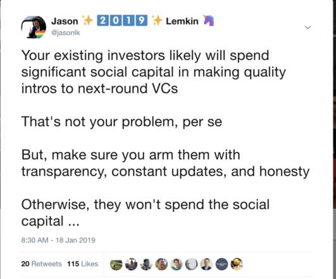The height and width of the screenshot is (279, 336).
Task: Open the liker avatar with green shirt
Action: (x=177, y=264)
